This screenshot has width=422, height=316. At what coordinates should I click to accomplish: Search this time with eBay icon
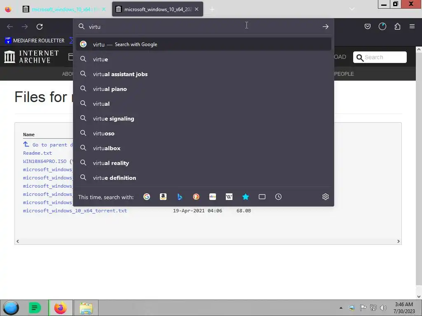213,197
